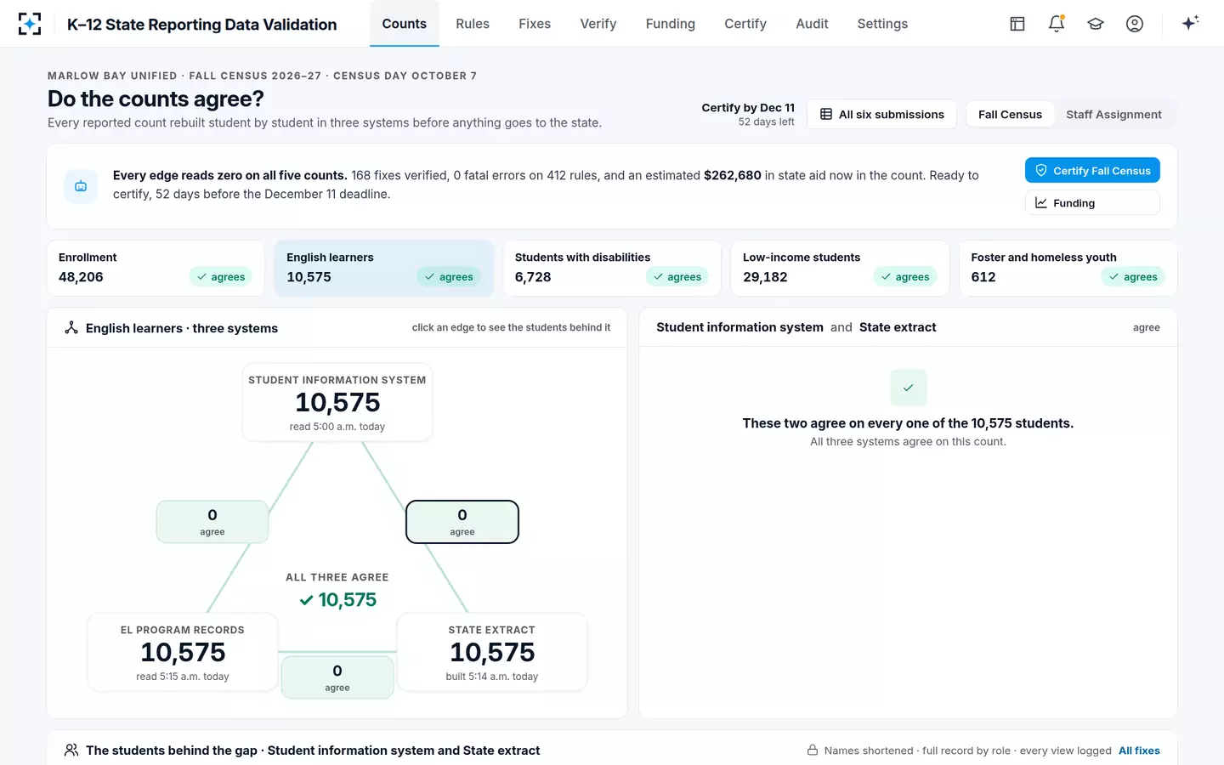Click Certify Fall Census button
This screenshot has height=765, width=1224.
(1092, 170)
